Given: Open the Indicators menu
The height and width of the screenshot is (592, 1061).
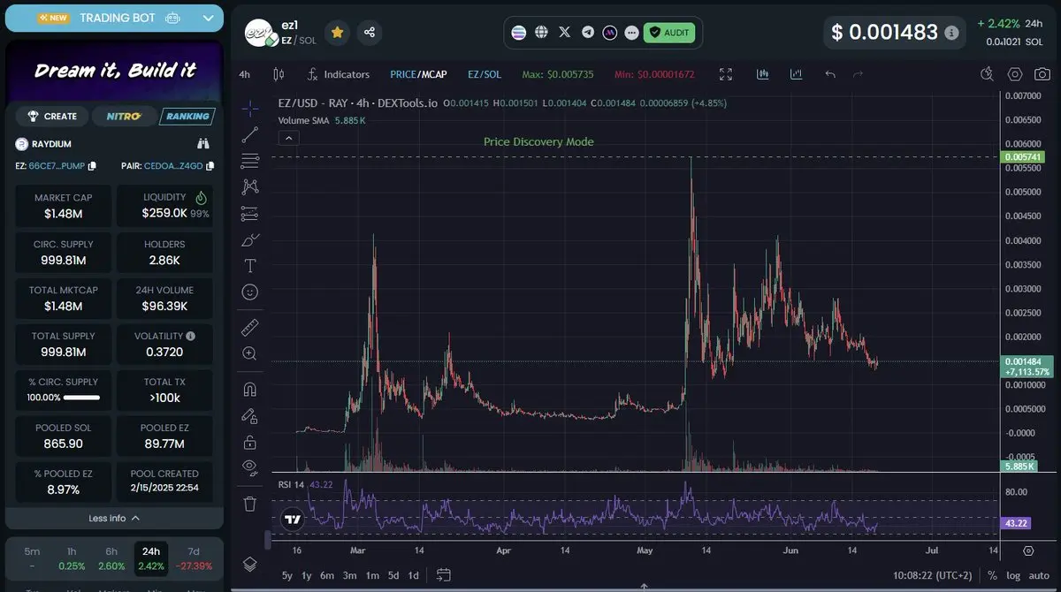Looking at the screenshot, I should 339,74.
